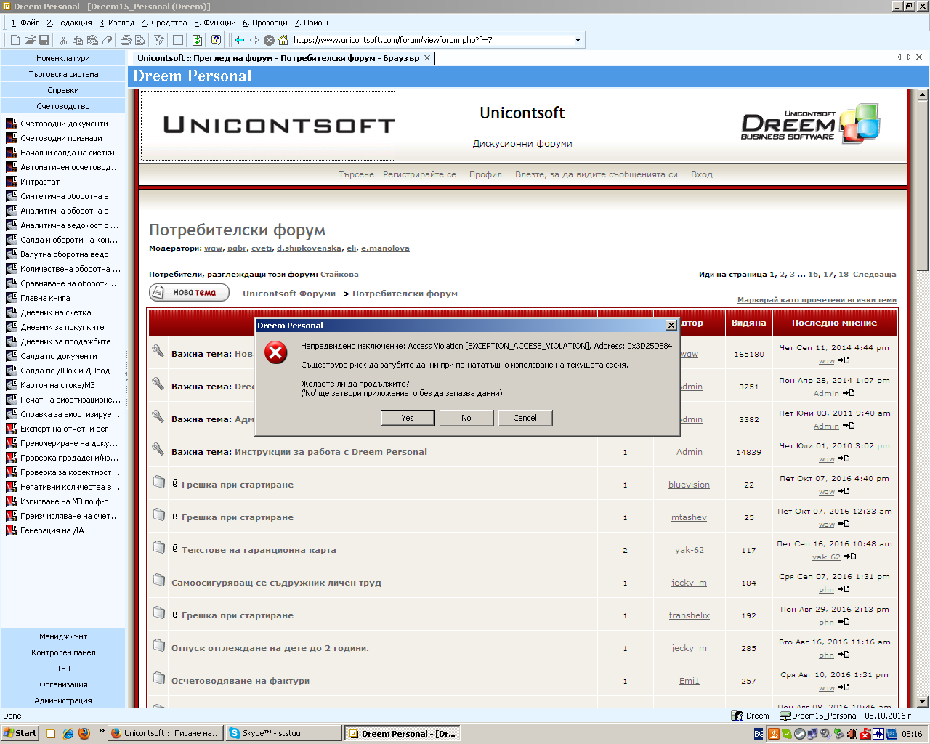
Task: Open the Изглед menu
Action: pyautogui.click(x=116, y=23)
